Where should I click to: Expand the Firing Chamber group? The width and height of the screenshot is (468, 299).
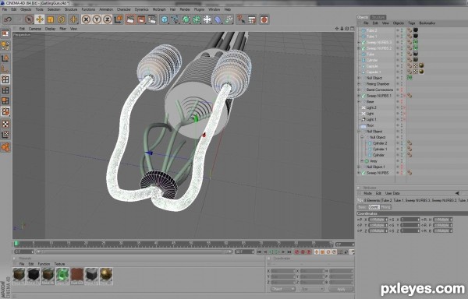[x=359, y=84]
